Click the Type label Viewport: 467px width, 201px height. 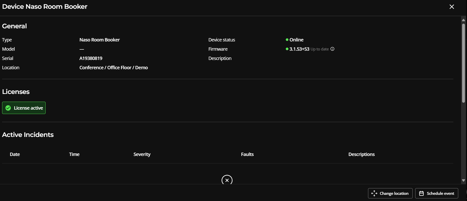7,40
